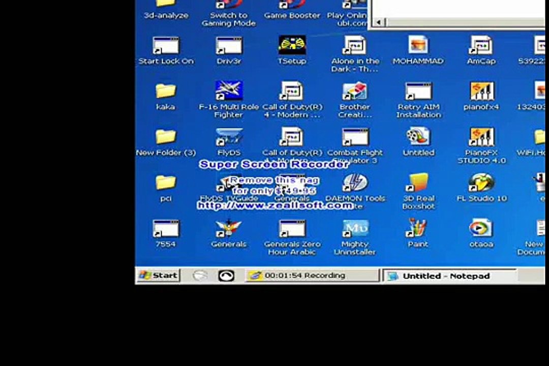Screen dimensions: 549x366
Task: Launch Game Booster desktop icon
Action: point(292,4)
